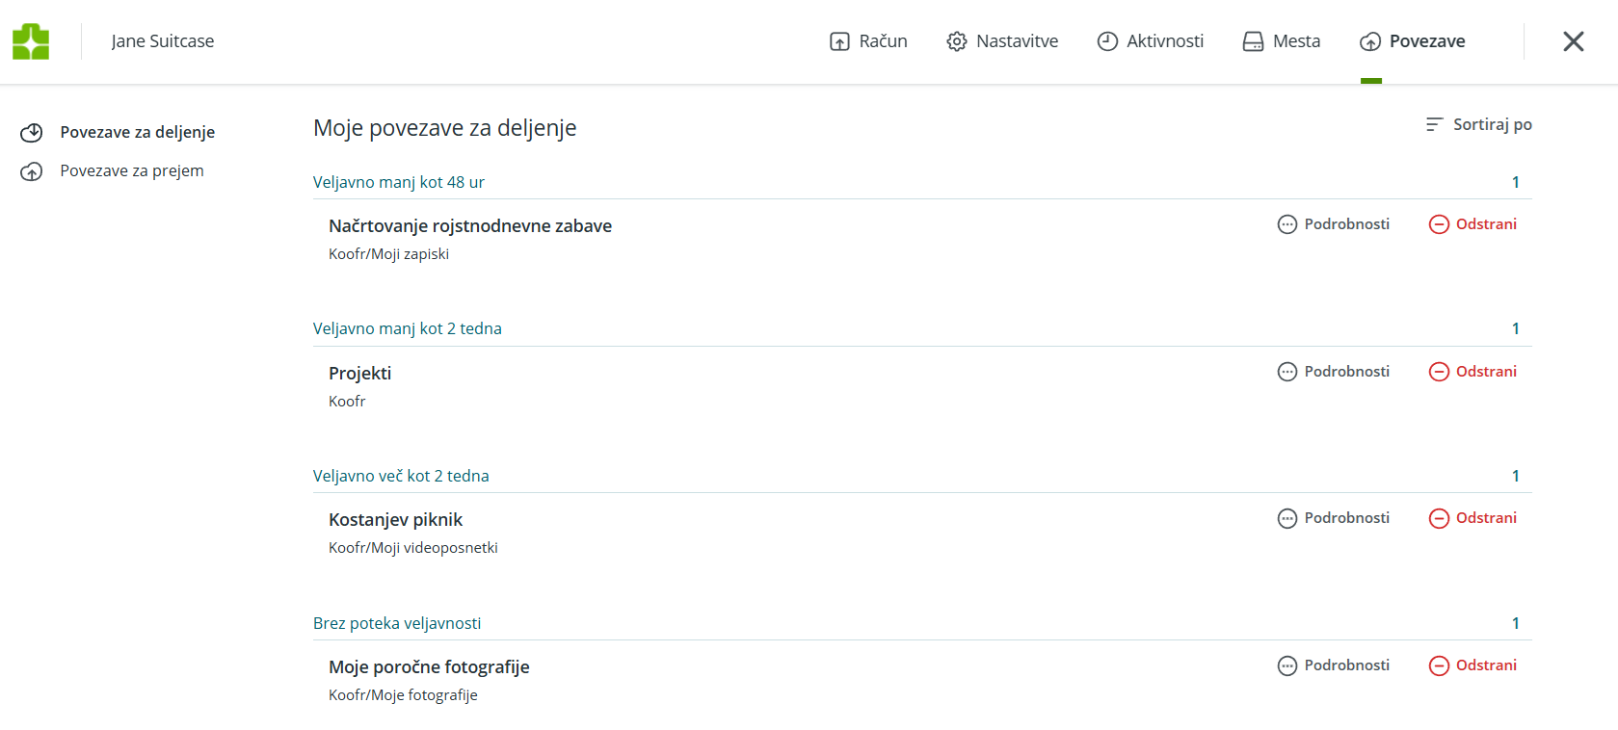Click the details ellipsis icon for Projekti

pyautogui.click(x=1287, y=372)
